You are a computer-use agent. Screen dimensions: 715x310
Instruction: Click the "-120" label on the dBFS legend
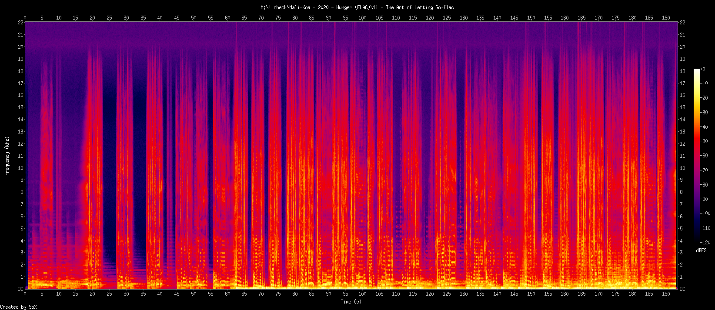705,243
